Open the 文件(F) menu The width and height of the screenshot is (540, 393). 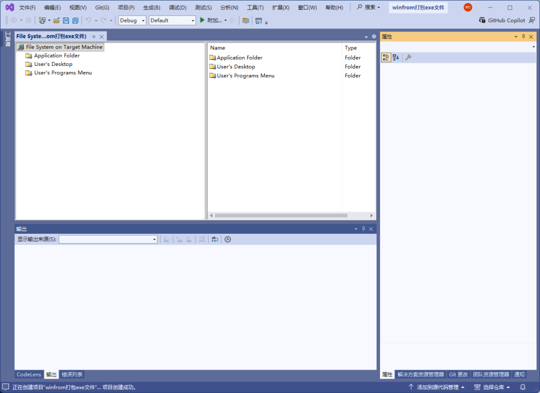coord(27,7)
